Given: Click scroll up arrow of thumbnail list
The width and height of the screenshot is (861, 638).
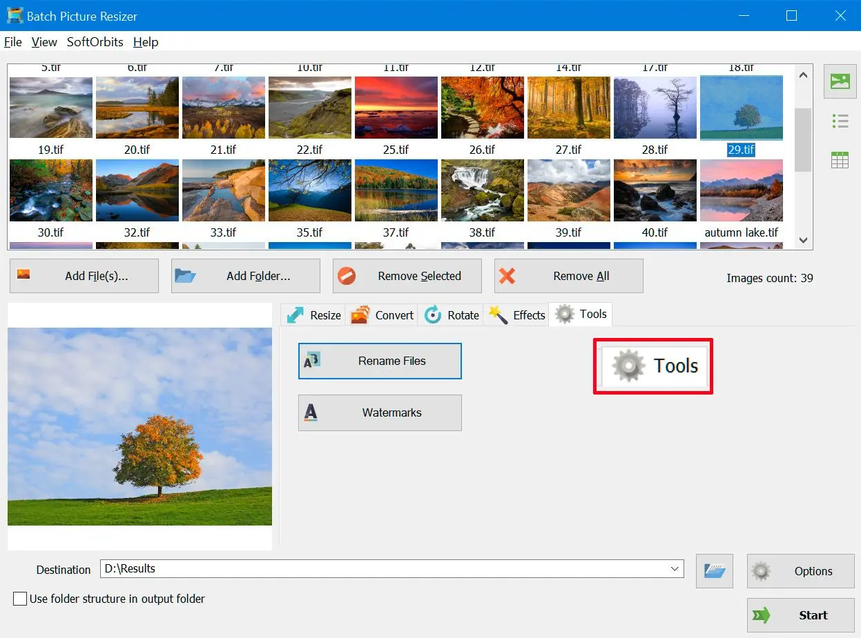Looking at the screenshot, I should click(803, 75).
